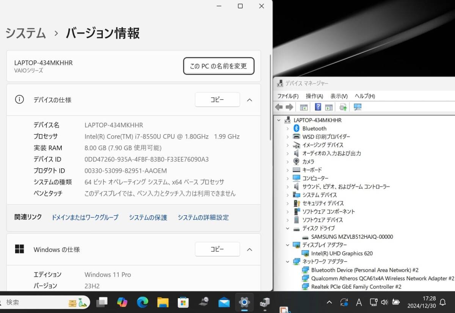
Task: Collapse the ディスプレイ アダプター node
Action: tap(288, 245)
